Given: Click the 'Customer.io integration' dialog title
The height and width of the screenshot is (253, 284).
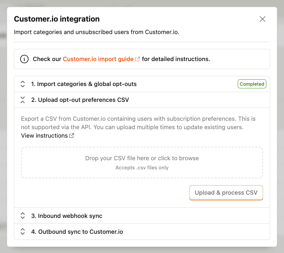Looking at the screenshot, I should click(57, 19).
